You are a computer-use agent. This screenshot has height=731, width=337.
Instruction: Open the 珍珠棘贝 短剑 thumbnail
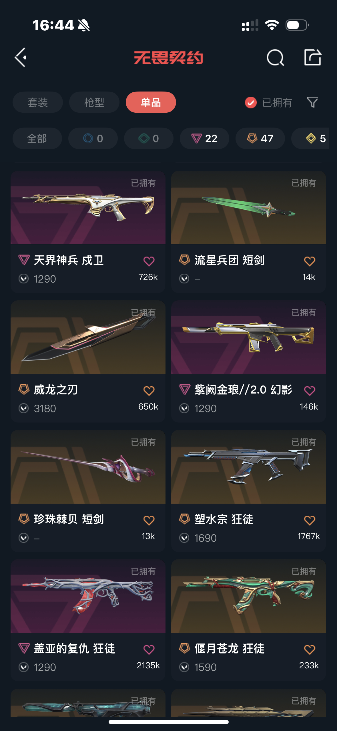pos(88,467)
